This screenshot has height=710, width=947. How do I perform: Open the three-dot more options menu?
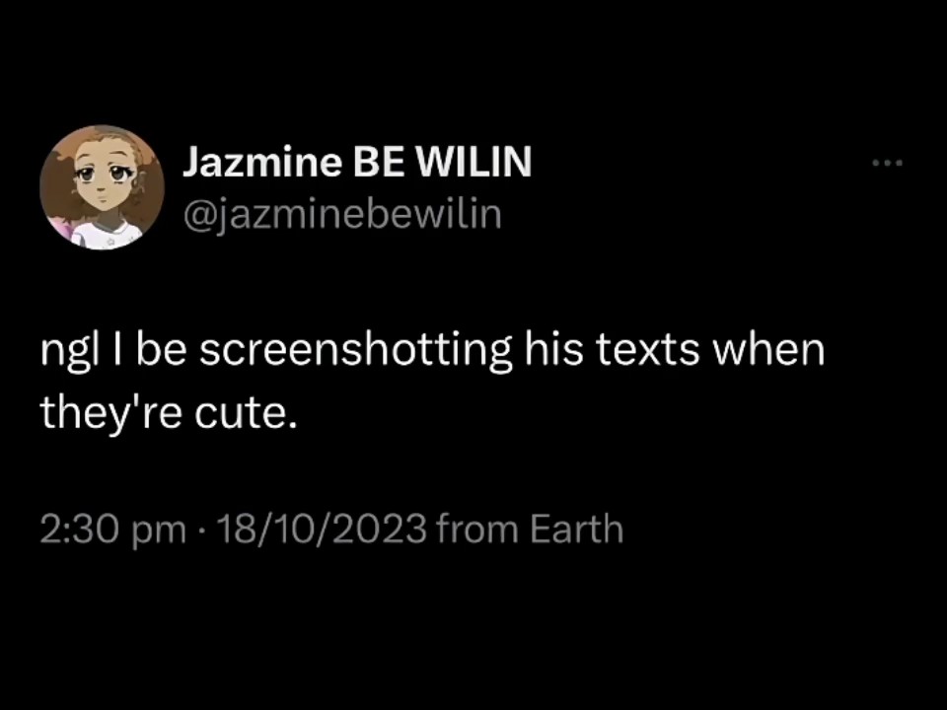887,163
